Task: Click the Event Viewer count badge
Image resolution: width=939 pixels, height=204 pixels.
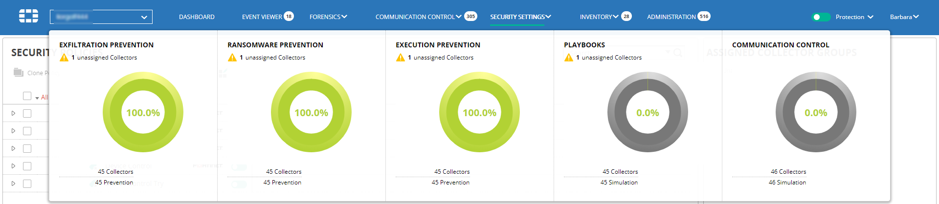Action: [x=289, y=16]
